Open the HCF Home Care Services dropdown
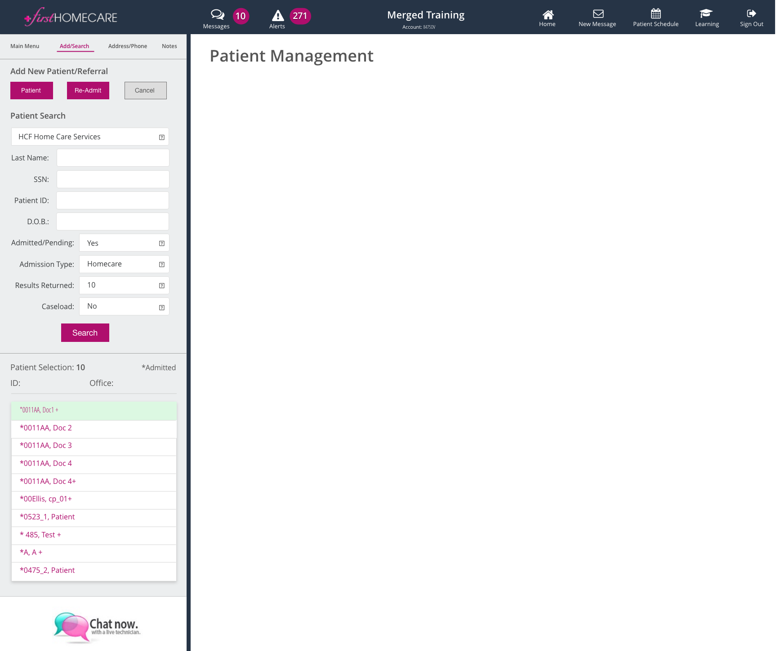 tap(90, 137)
